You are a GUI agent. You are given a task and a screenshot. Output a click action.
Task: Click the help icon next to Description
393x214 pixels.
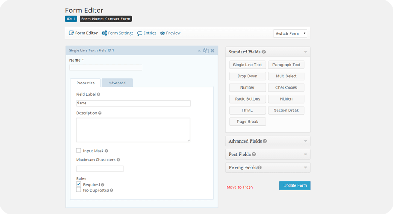click(x=100, y=113)
